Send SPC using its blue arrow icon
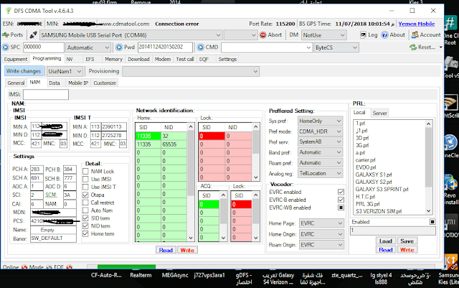 (x=5, y=47)
